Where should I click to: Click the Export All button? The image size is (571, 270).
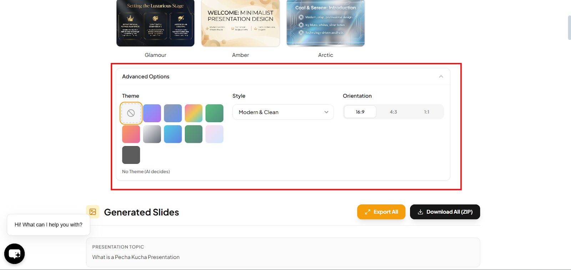[381, 212]
